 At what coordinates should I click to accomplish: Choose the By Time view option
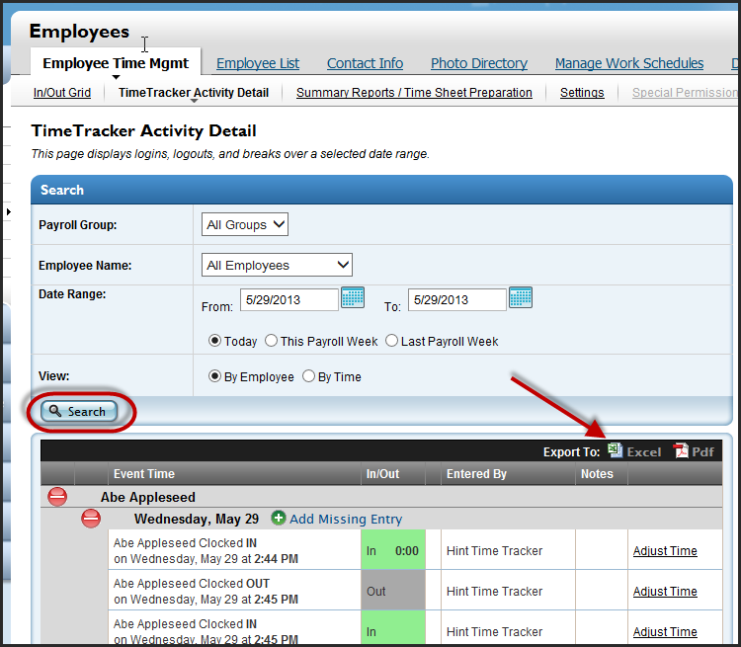click(x=308, y=376)
